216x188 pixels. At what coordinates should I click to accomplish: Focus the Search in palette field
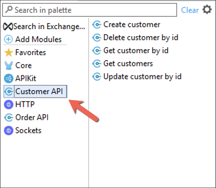pos(89,10)
